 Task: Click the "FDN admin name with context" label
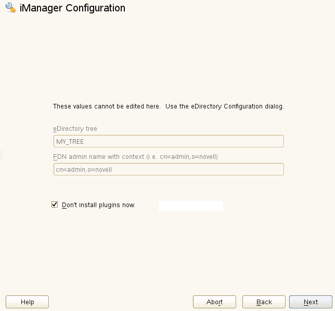pos(97,157)
